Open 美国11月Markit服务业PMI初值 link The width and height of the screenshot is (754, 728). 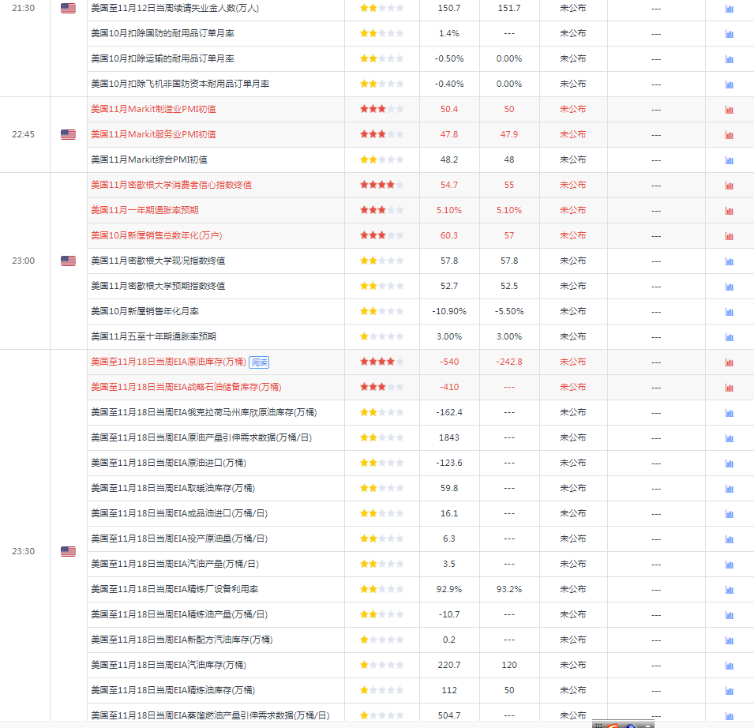point(153,135)
